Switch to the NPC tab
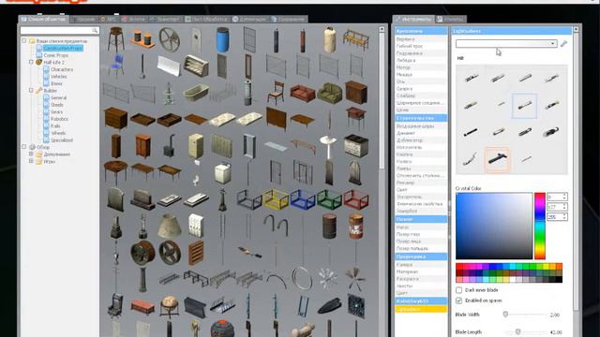Screen dimensions: 600x337 tap(109, 19)
